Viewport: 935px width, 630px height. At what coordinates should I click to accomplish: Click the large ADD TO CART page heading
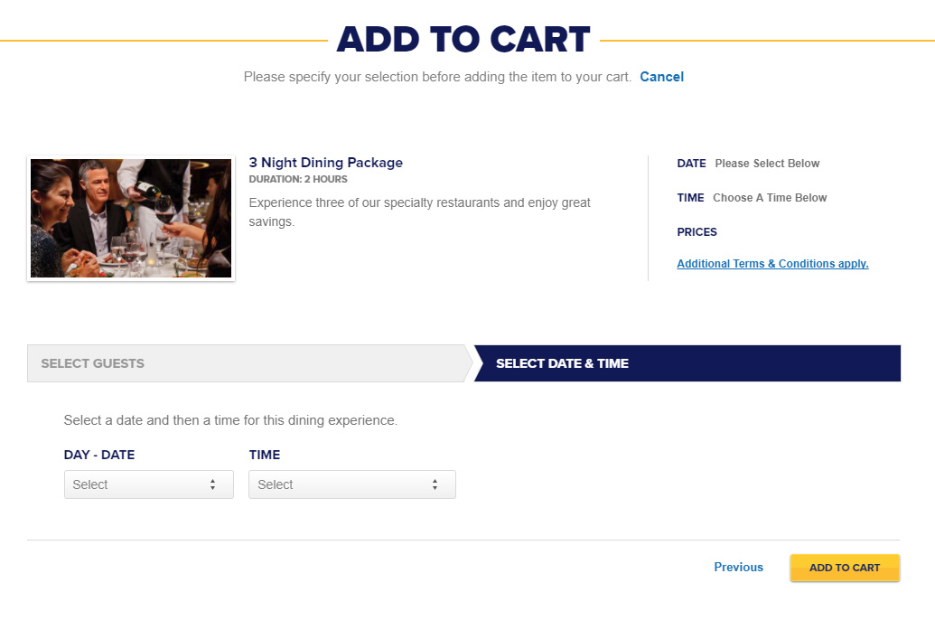click(x=463, y=40)
